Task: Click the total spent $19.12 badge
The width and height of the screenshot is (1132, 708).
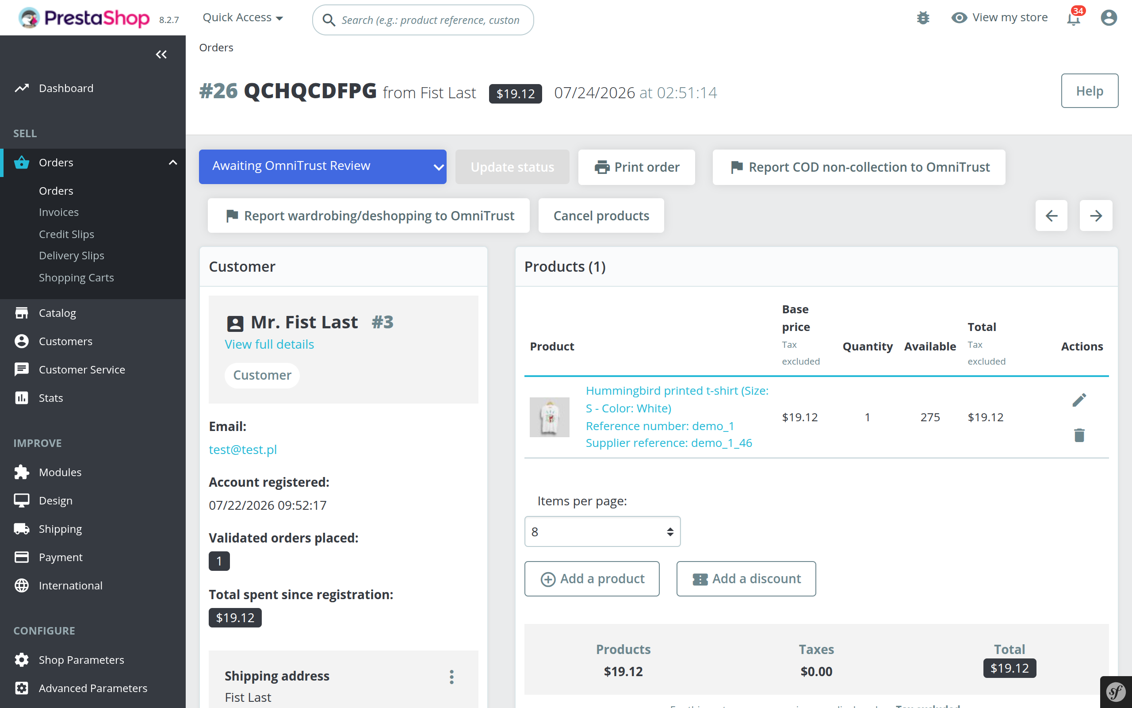Action: [x=235, y=618]
